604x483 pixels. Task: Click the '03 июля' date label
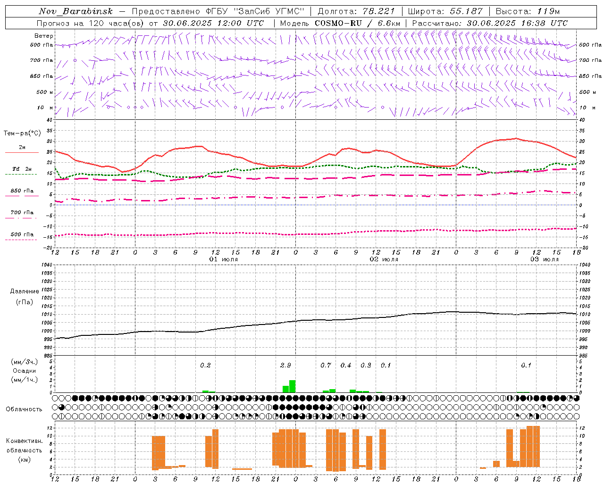click(x=545, y=259)
